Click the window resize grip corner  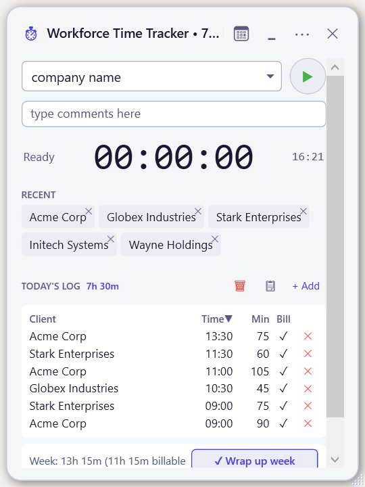click(x=358, y=480)
